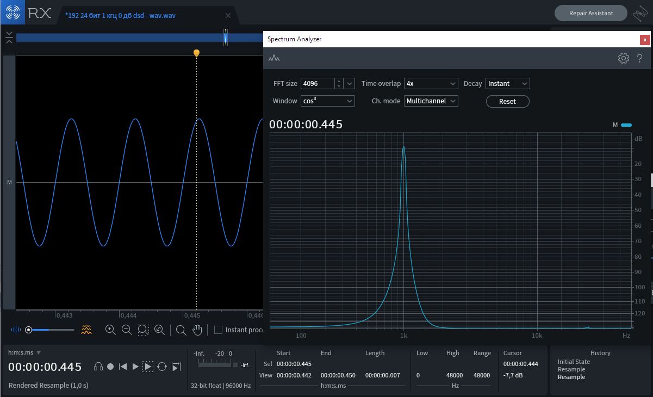
Task: Select the hand grab tool
Action: 197,330
